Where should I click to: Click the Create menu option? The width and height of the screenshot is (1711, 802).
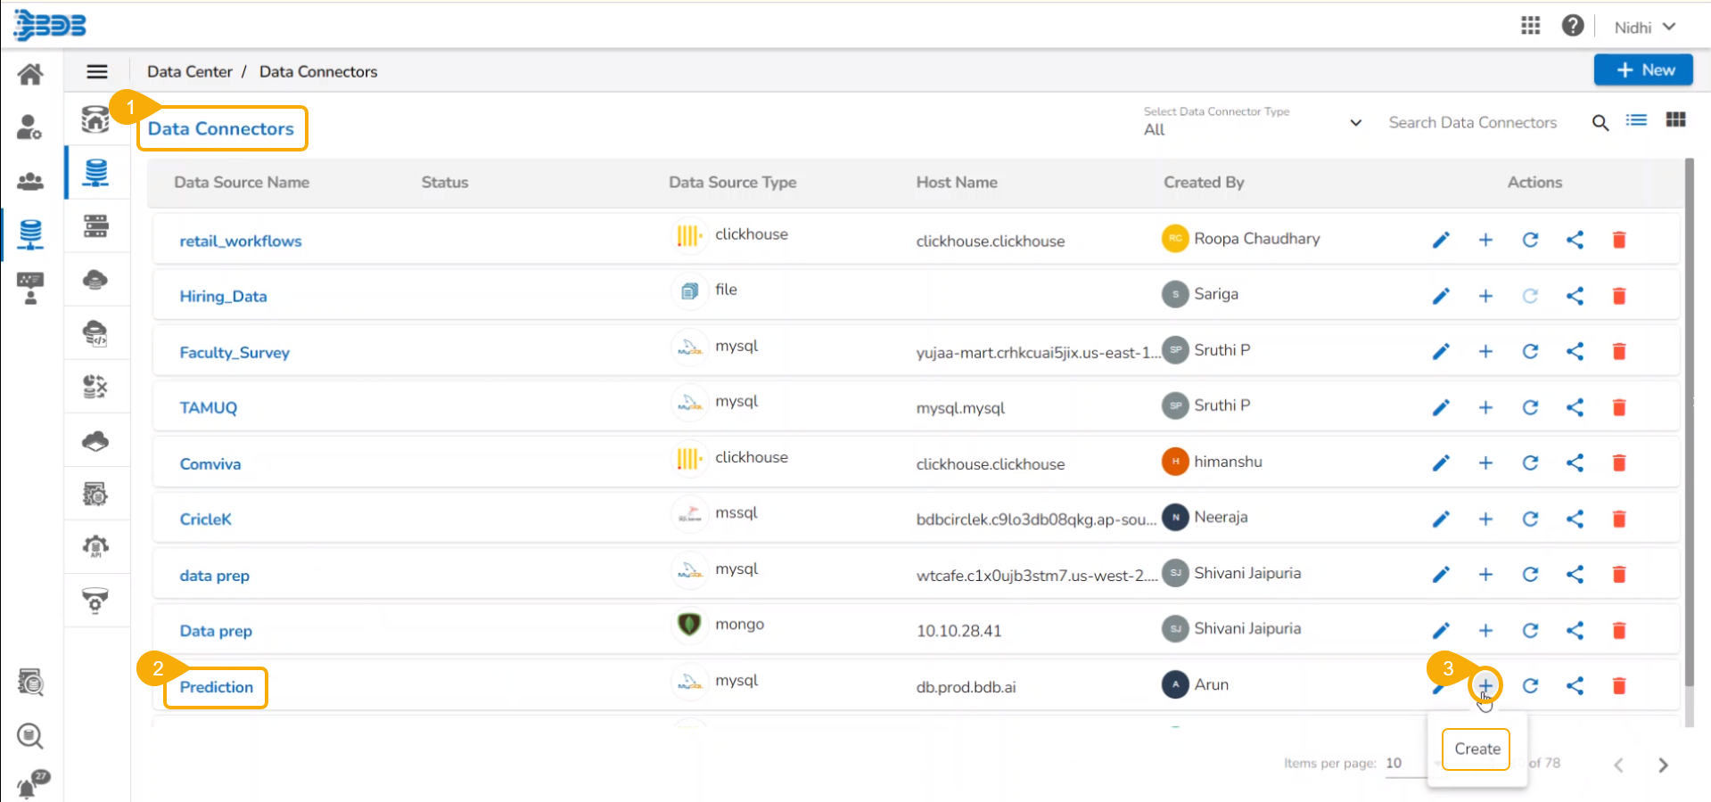(x=1477, y=749)
